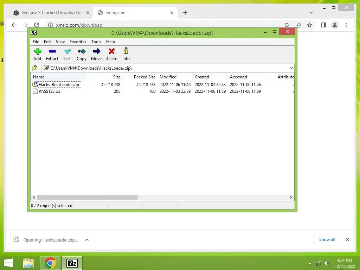Close the xmrig.com tab
Viewport: 360px width, 270px height.
tap(172, 13)
